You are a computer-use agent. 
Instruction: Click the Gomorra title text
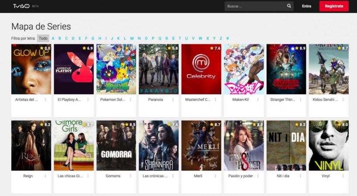[113, 176]
